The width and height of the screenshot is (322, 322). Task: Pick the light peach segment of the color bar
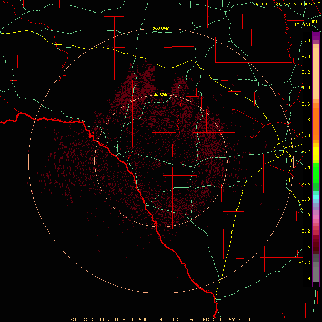pyautogui.click(x=316, y=73)
